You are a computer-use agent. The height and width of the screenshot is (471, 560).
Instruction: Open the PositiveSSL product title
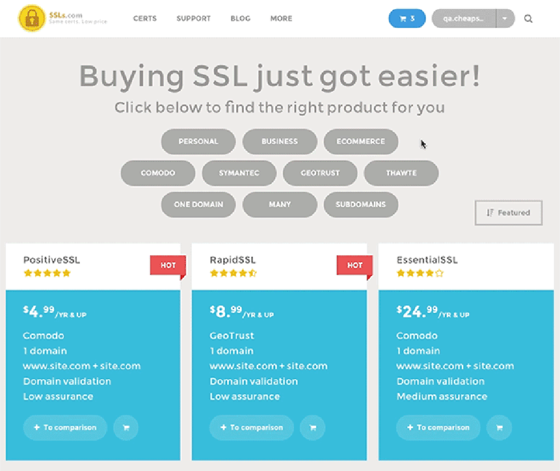tap(52, 260)
